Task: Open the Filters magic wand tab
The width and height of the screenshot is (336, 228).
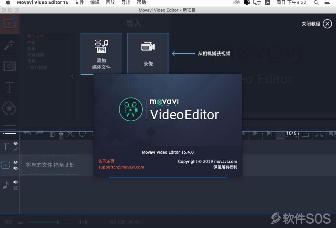Action: tap(9, 45)
